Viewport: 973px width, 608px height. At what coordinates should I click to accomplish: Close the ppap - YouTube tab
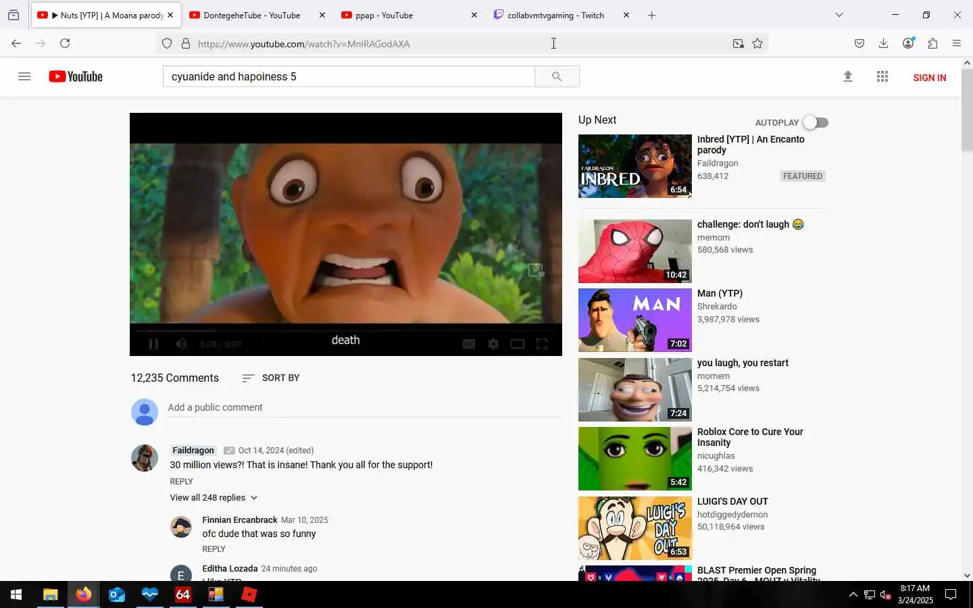(x=474, y=15)
